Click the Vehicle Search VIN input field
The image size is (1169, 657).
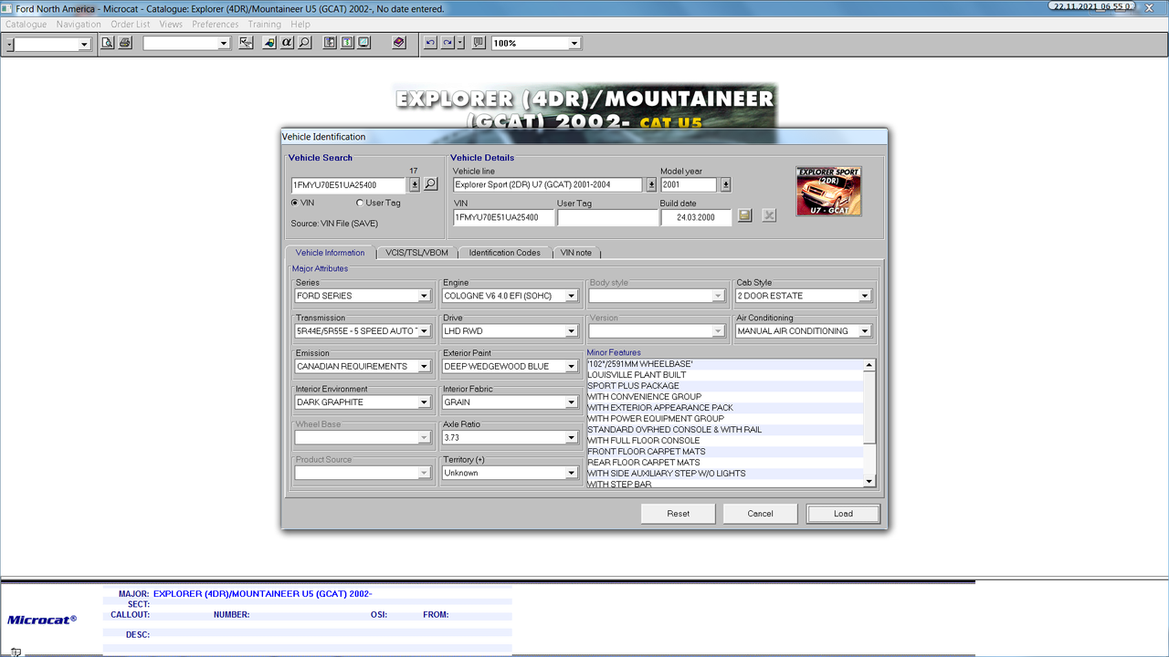pyautogui.click(x=348, y=184)
